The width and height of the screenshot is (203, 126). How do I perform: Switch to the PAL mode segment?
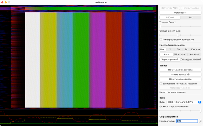[x=191, y=17]
